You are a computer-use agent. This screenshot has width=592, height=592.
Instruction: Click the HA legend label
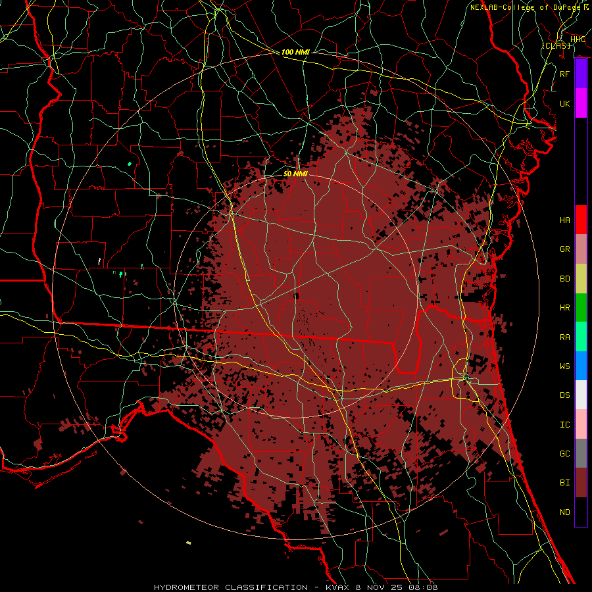point(565,220)
